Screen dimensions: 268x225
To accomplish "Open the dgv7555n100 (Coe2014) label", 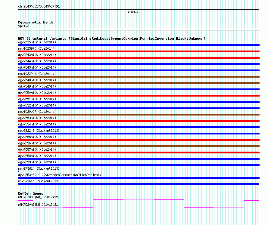I will tap(37, 137).
